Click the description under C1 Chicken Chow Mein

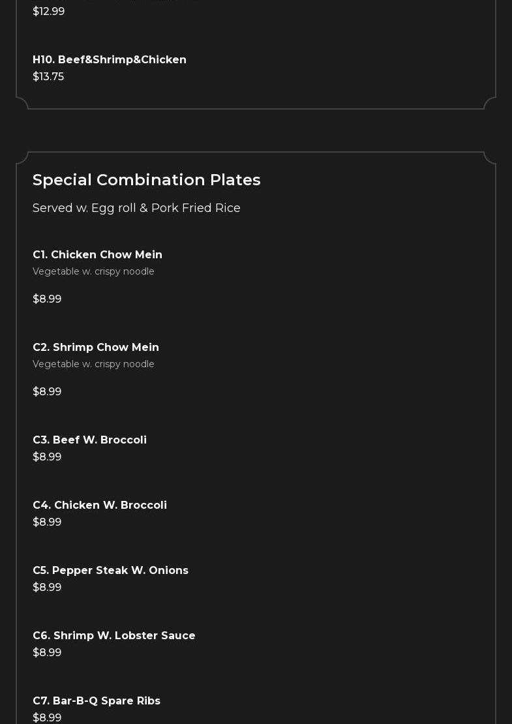tap(93, 271)
